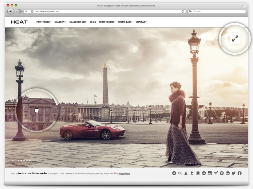
Task: Click the Pinterest icon in footer
Action: (222, 173)
